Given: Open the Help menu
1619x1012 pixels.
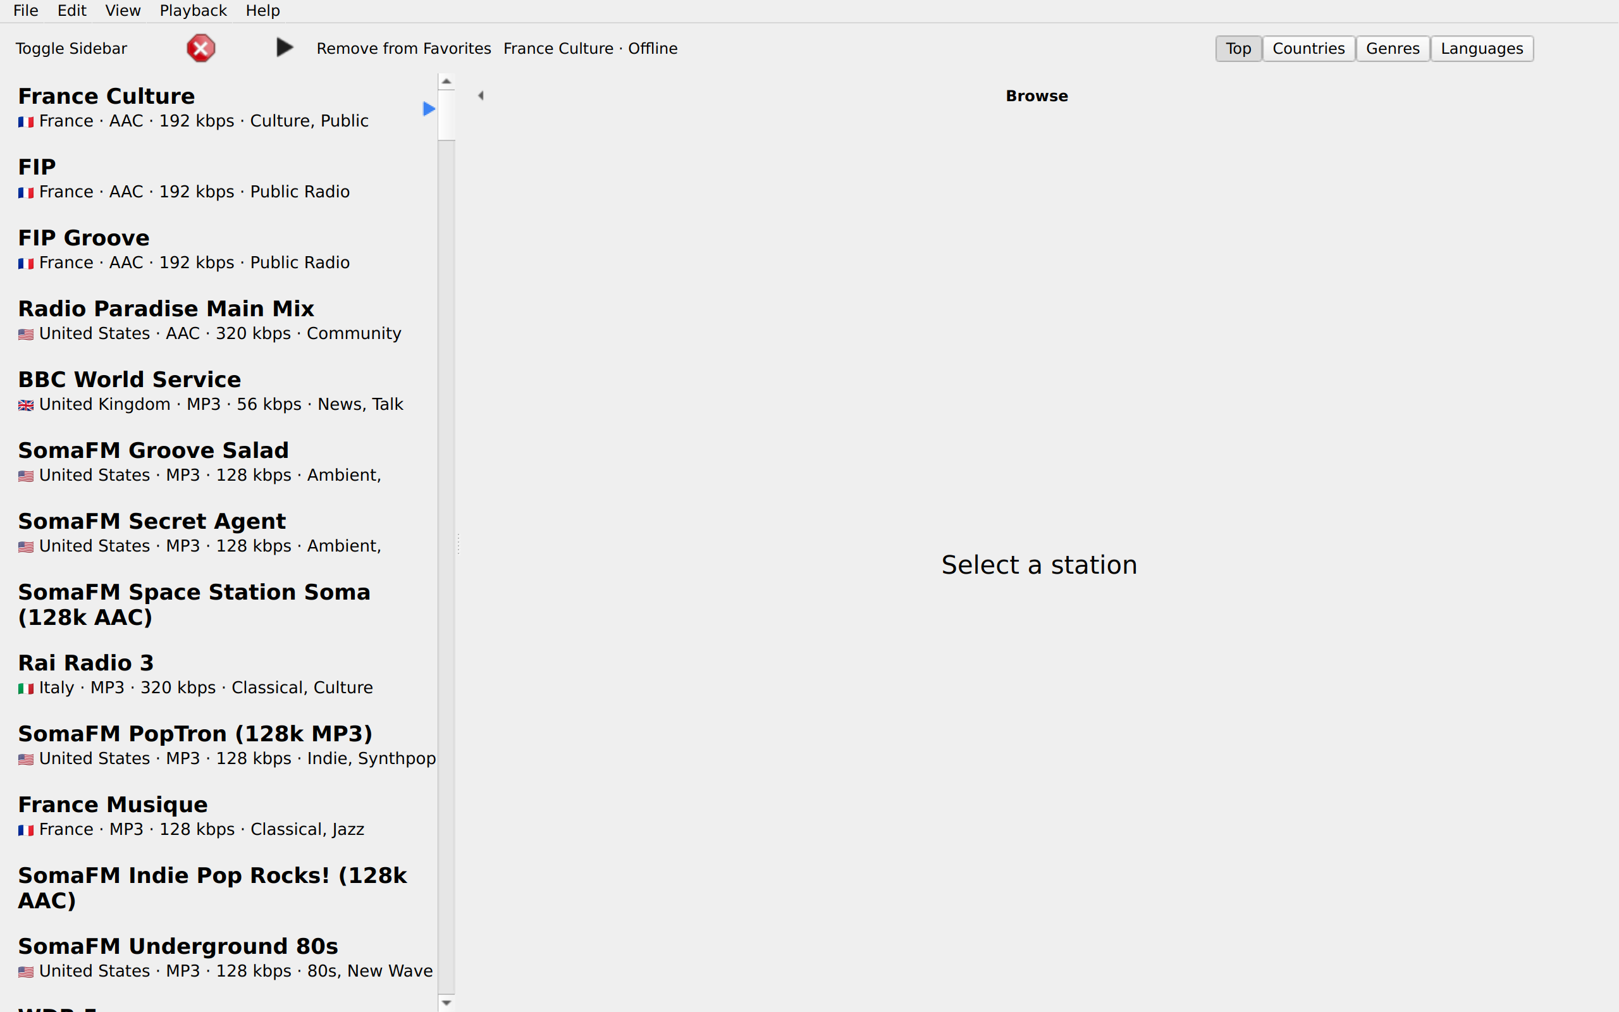Looking at the screenshot, I should pyautogui.click(x=263, y=11).
